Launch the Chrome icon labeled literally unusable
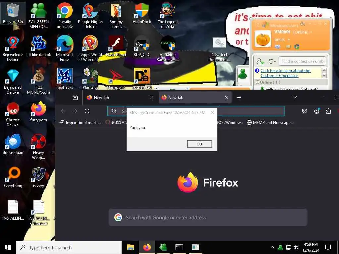Image resolution: width=339 pixels, height=254 pixels. tap(65, 16)
